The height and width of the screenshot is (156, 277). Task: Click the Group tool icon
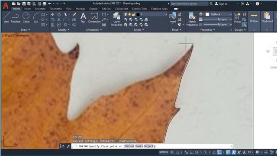[237, 18]
